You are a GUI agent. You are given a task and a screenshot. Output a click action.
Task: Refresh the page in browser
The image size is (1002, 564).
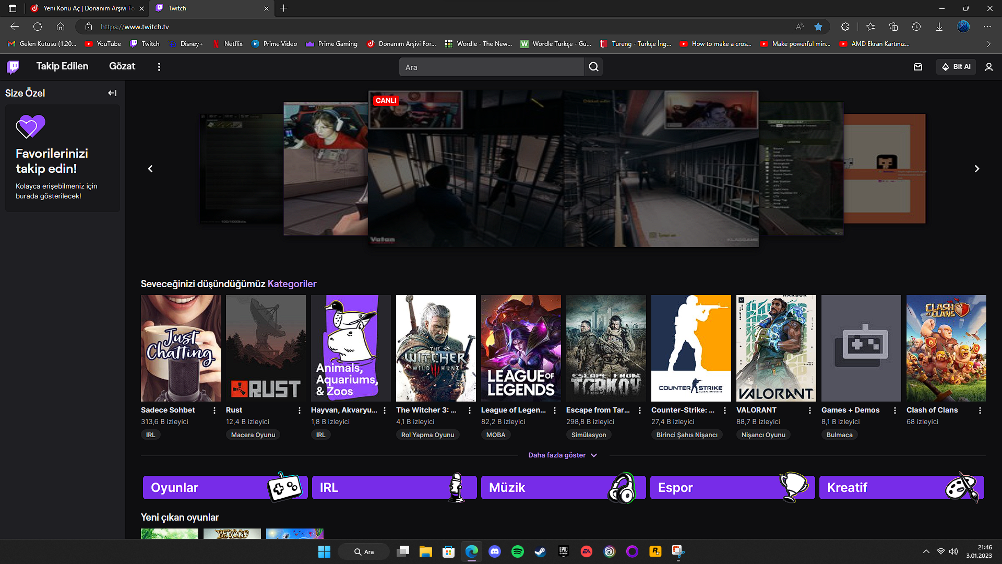[x=38, y=27]
